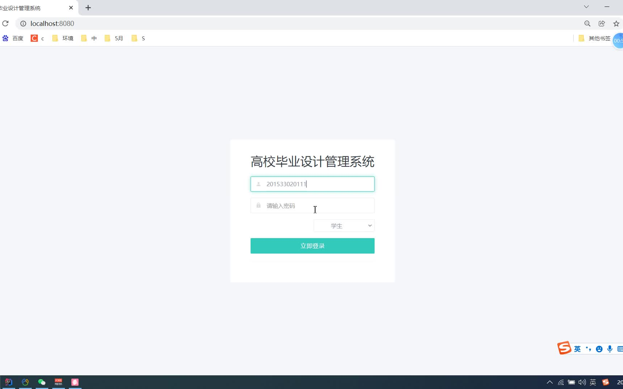Open the Sogou emoji picker icon
623x389 pixels.
click(x=599, y=349)
